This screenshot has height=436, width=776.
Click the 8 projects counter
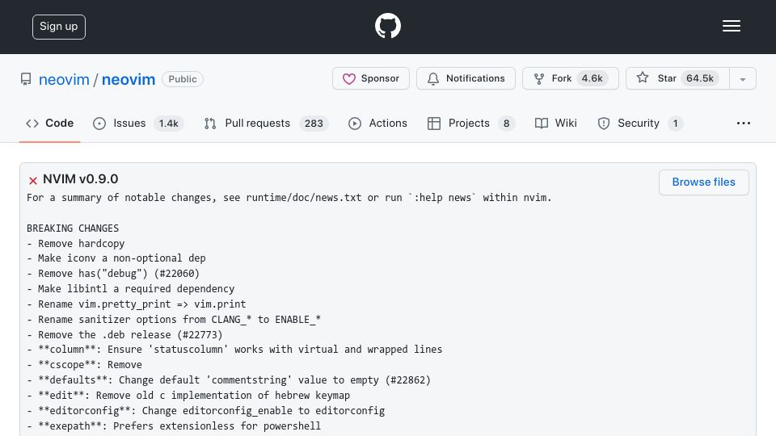[x=506, y=124]
